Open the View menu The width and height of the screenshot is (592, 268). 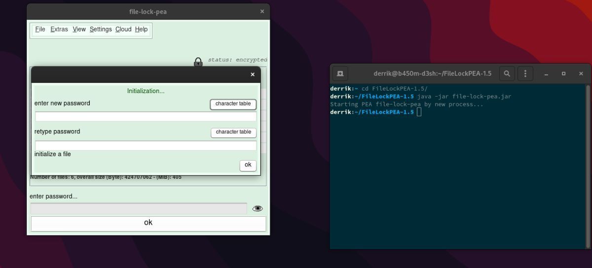click(x=79, y=30)
